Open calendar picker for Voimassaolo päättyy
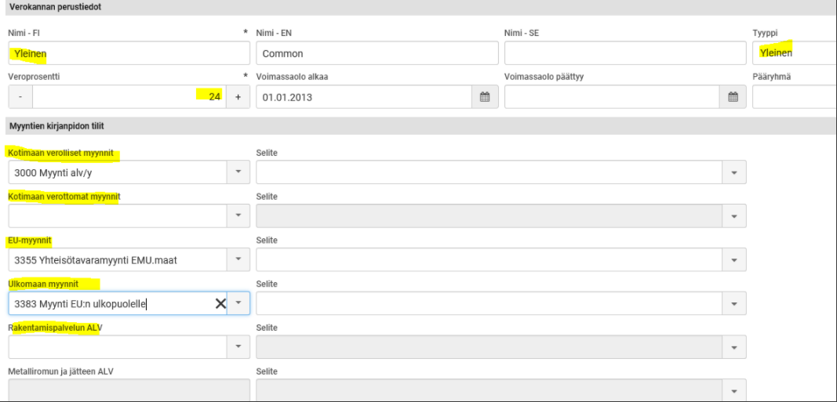This screenshot has width=837, height=402. click(733, 97)
